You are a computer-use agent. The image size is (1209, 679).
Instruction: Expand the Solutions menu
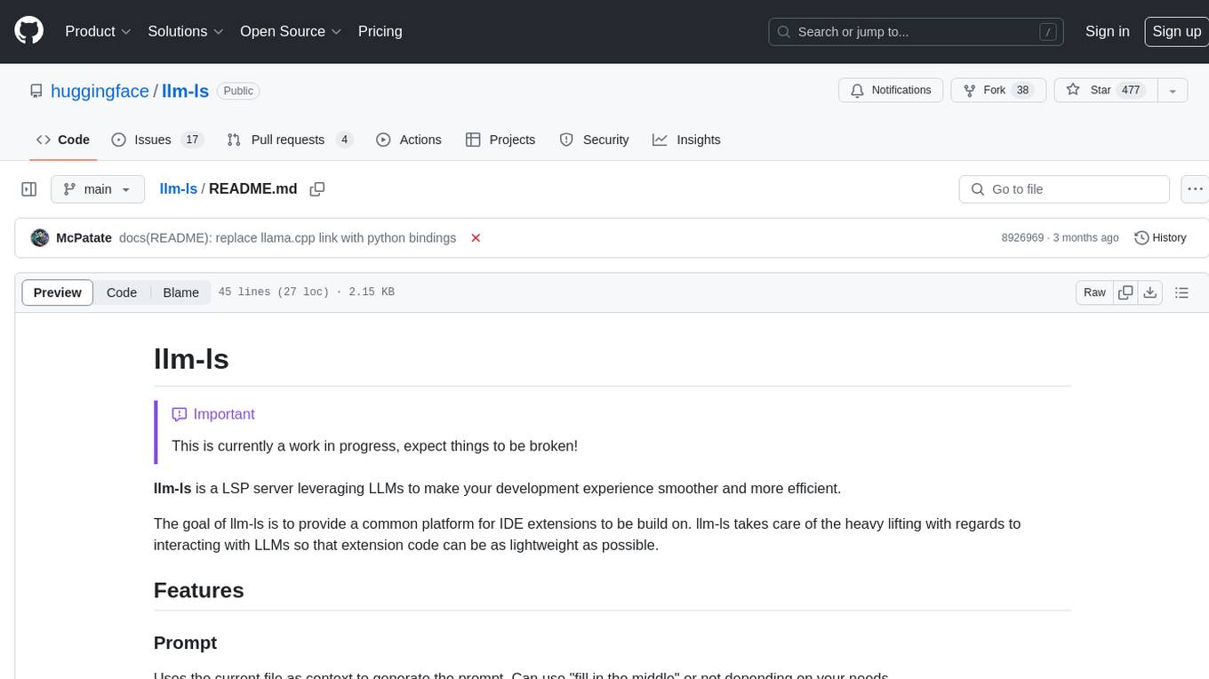click(185, 31)
